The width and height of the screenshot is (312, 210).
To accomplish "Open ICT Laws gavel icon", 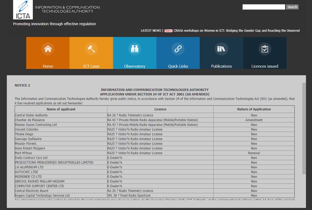I will [x=91, y=49].
